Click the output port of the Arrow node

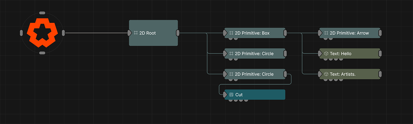click(x=380, y=33)
